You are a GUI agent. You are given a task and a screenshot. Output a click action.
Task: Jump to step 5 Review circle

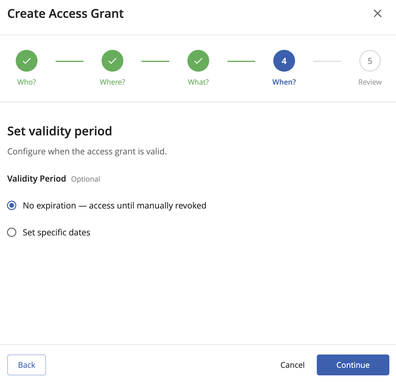pos(370,61)
